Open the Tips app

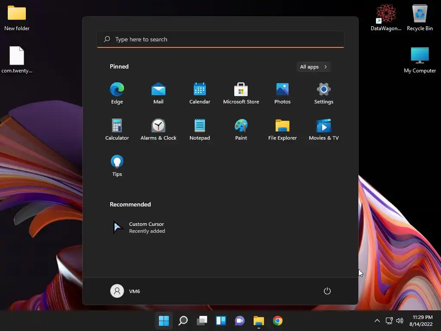point(117,166)
